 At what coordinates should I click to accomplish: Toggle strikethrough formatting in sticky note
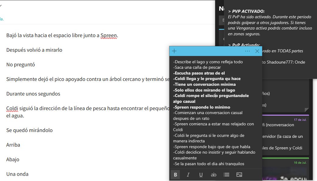213,175
